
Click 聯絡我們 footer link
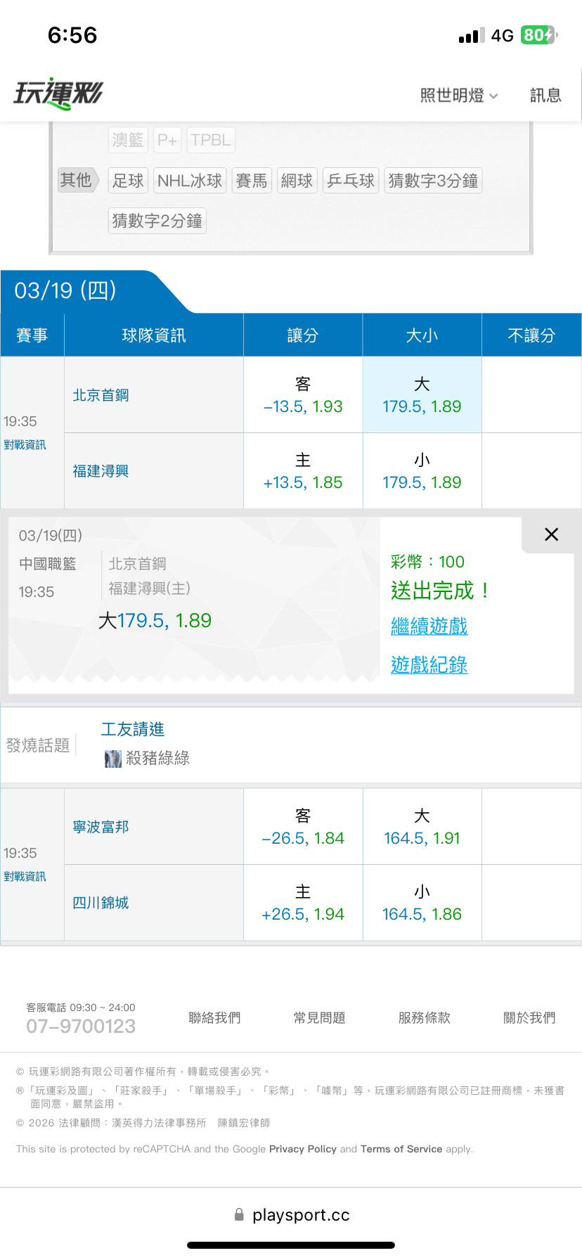click(214, 1017)
